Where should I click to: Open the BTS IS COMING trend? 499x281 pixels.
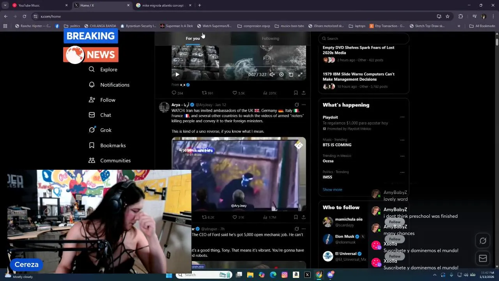(x=337, y=145)
